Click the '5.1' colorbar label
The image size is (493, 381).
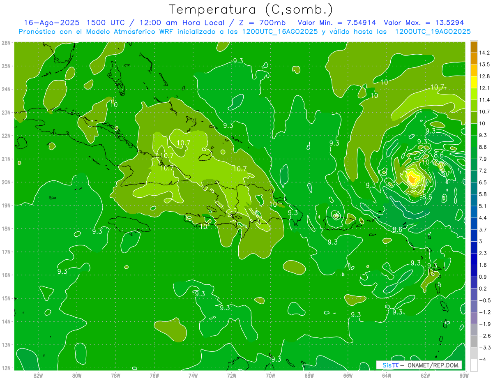[x=483, y=206]
